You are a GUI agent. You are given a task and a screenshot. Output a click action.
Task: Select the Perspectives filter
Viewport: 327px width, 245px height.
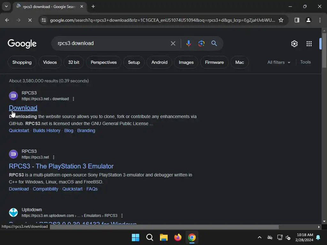[x=104, y=62]
